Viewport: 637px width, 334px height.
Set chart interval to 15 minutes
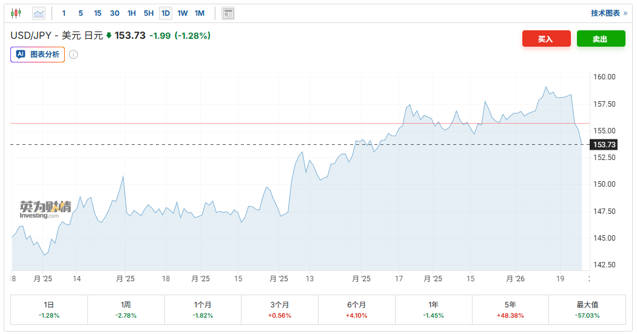click(98, 13)
